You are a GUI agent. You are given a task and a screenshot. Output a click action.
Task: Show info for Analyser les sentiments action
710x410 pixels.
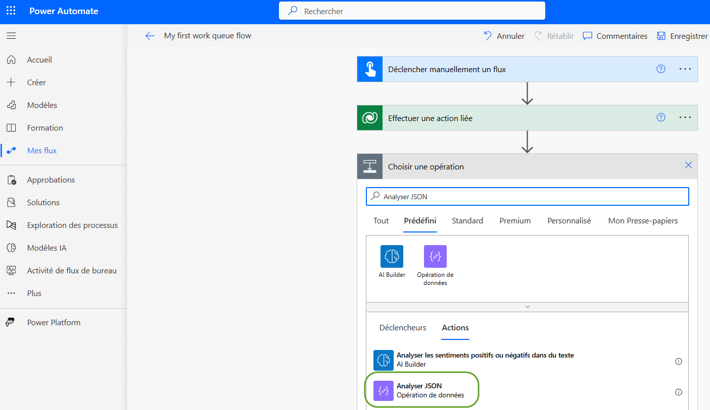click(x=679, y=361)
